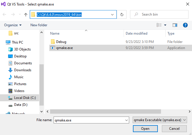
Task: Click the qmake.exe application icon
Action: pyautogui.click(x=53, y=48)
